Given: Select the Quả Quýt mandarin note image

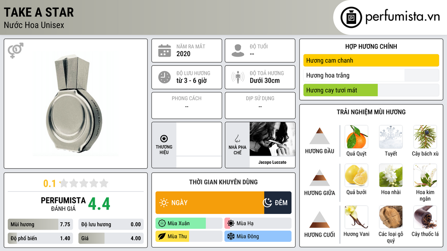Looking at the screenshot, I should (356, 137).
